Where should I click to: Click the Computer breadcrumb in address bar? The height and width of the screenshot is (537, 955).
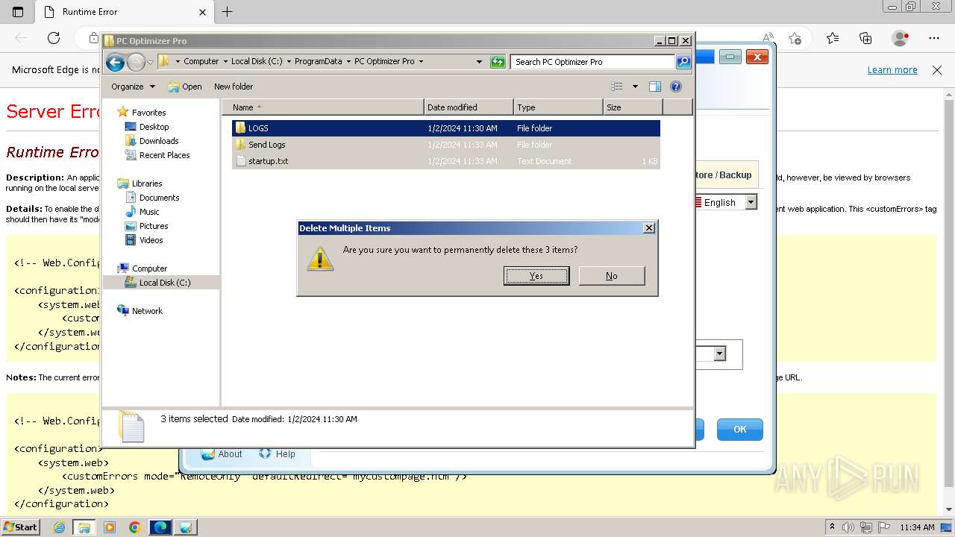(x=201, y=62)
